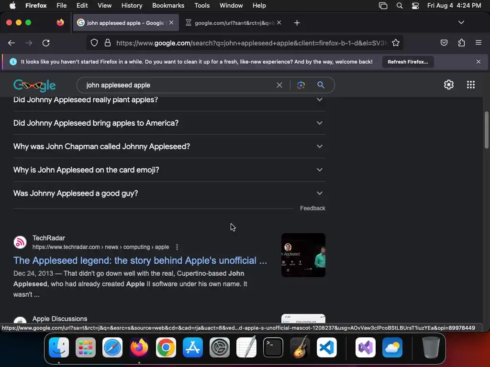Screen dimensions: 490x367
Task: Expand 'Why is John Appleseed on the card emoji?'
Action: (x=169, y=170)
